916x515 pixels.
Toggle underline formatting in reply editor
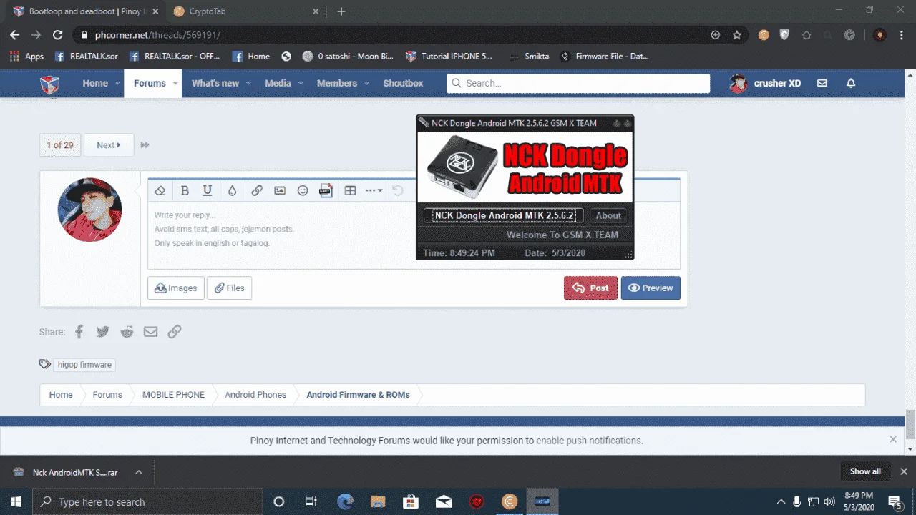click(x=208, y=190)
